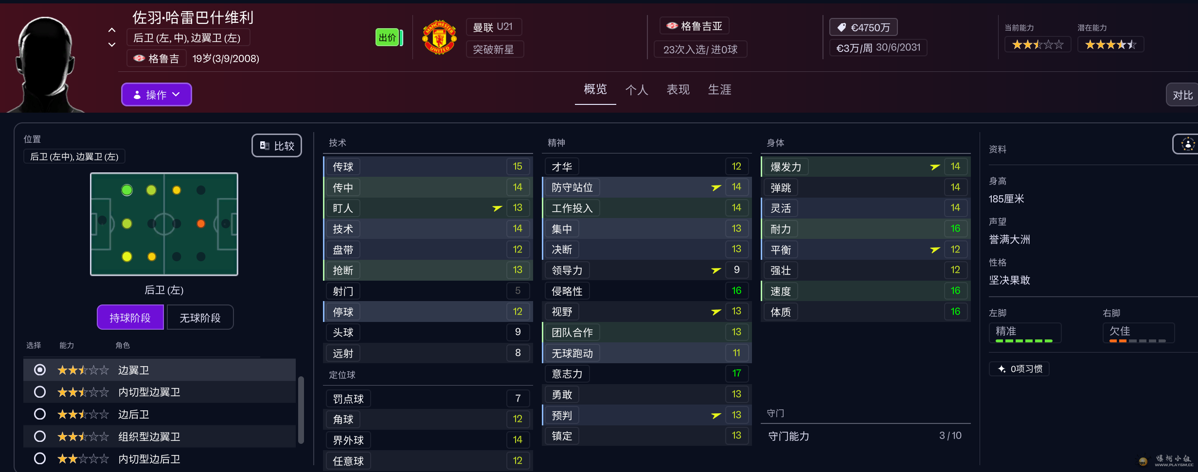
Task: Click the transfer value price tag icon
Action: coord(841,28)
